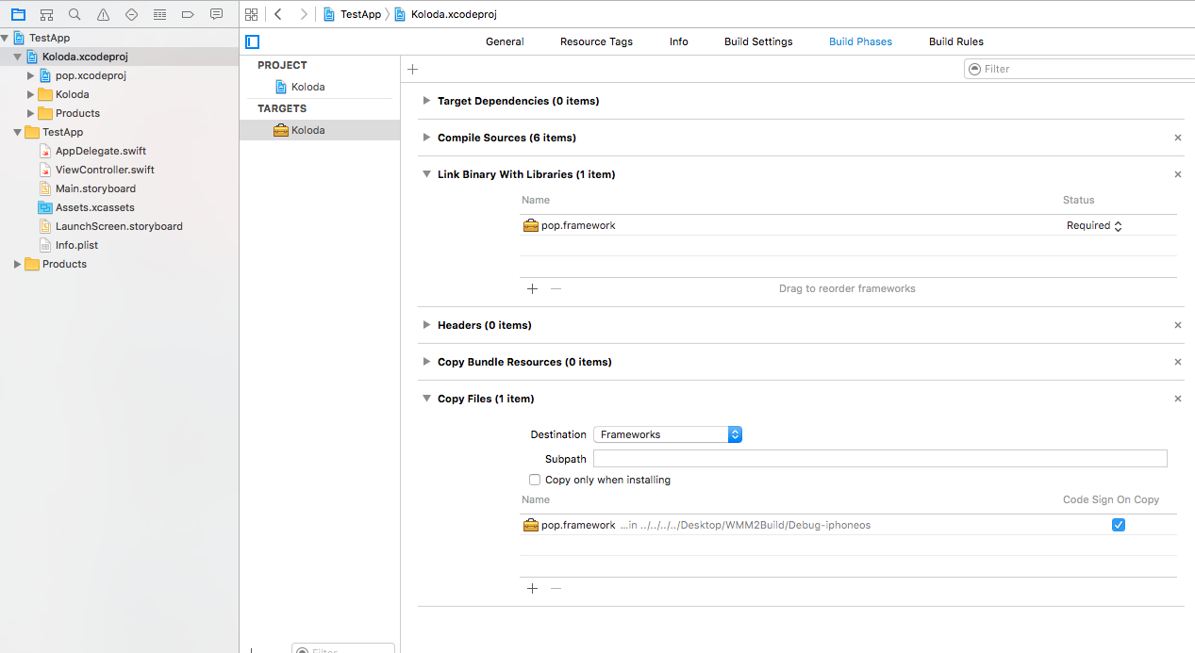Viewport: 1195px width, 653px height.
Task: Open the Find navigator magnifier icon
Action: click(x=75, y=14)
